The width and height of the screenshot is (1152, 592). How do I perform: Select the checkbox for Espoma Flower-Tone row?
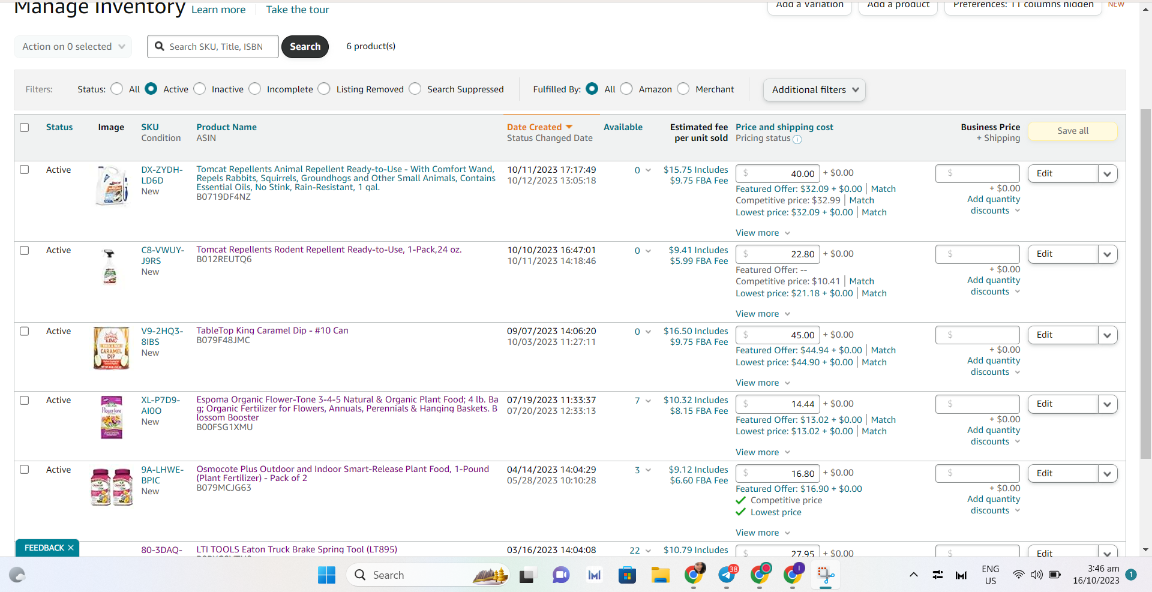pos(25,400)
